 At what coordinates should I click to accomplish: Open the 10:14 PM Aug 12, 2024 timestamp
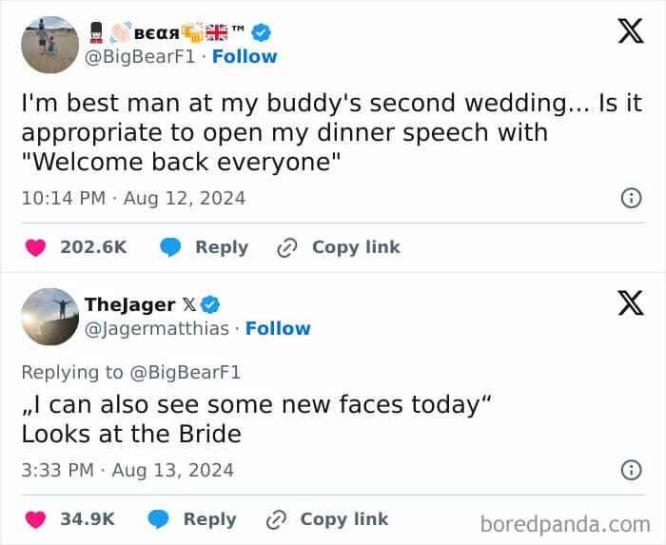click(x=133, y=198)
